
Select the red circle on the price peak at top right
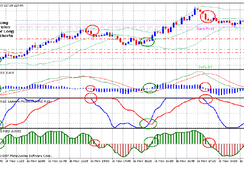tap(208, 16)
